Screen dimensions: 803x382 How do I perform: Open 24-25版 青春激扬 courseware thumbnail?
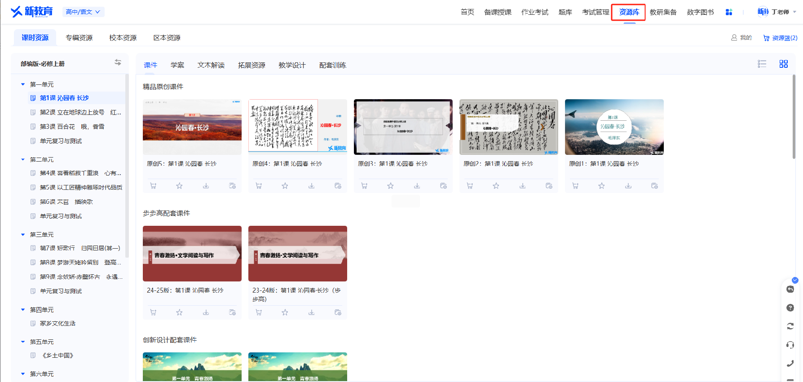192,254
